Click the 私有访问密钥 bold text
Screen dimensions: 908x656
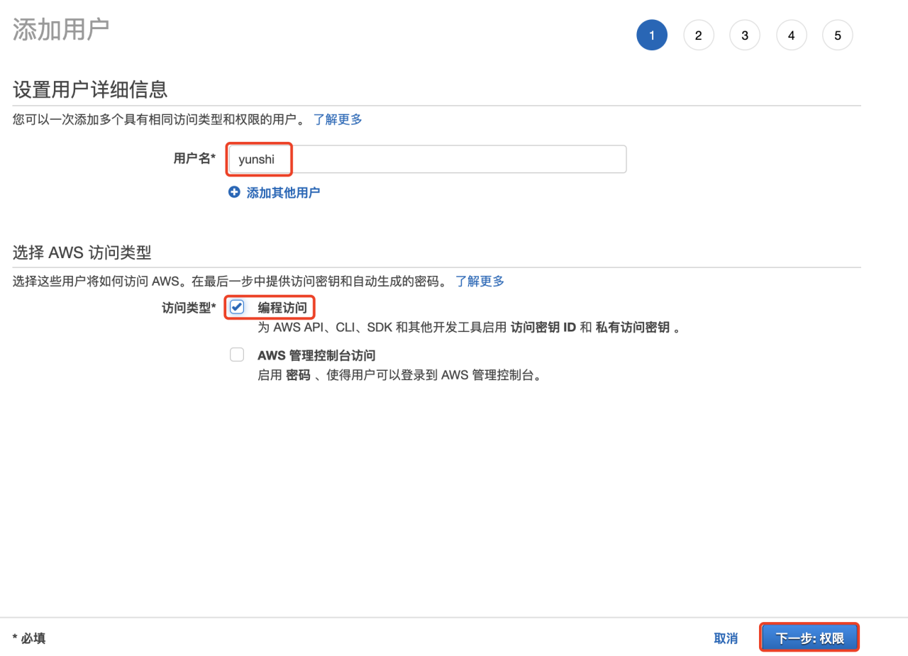(x=633, y=328)
